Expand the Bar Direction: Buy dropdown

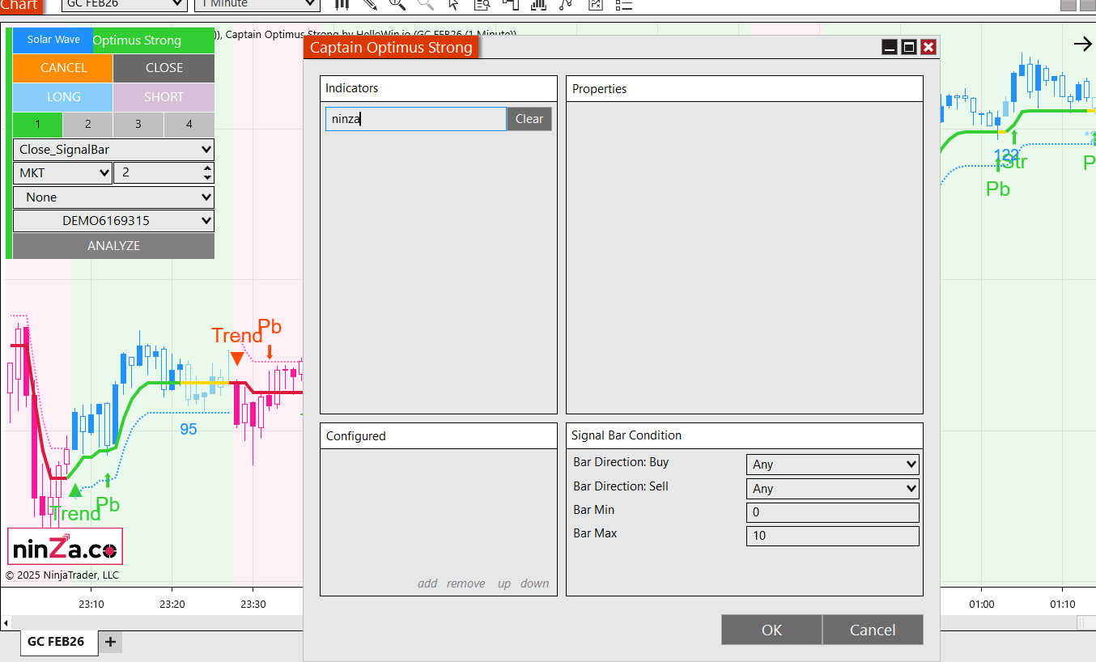(x=832, y=465)
